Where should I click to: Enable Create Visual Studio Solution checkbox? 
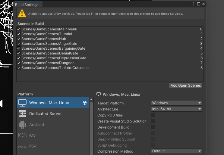(153, 121)
